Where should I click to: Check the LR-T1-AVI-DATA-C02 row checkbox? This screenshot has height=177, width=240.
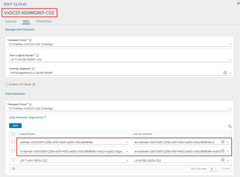(13, 160)
